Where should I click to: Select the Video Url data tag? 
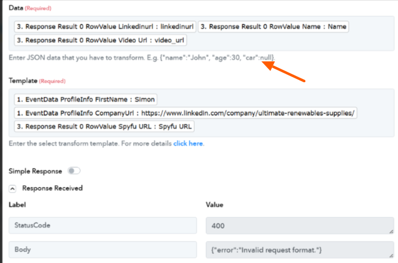(101, 41)
